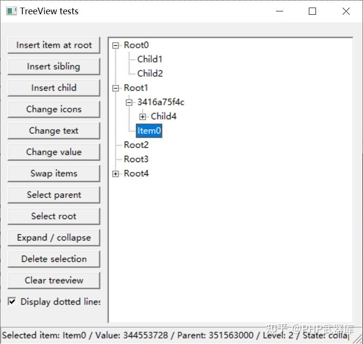The width and height of the screenshot is (363, 344).
Task: Collapse the 3416a75f4c node
Action: 129,102
